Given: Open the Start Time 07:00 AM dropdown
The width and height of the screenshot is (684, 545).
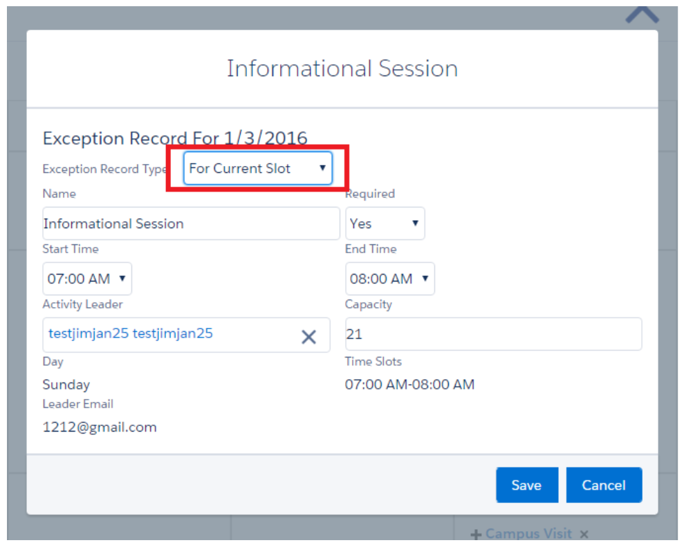Looking at the screenshot, I should 86,279.
